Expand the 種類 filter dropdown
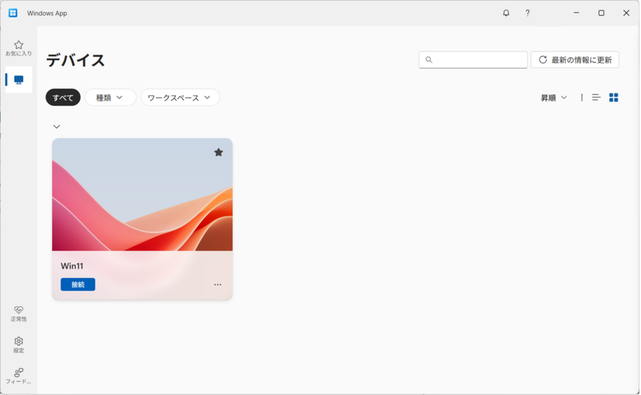Viewport: 641px width, 395px height. coord(110,97)
